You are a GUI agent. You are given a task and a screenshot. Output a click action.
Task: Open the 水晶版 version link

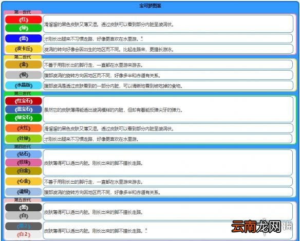(x=24, y=85)
